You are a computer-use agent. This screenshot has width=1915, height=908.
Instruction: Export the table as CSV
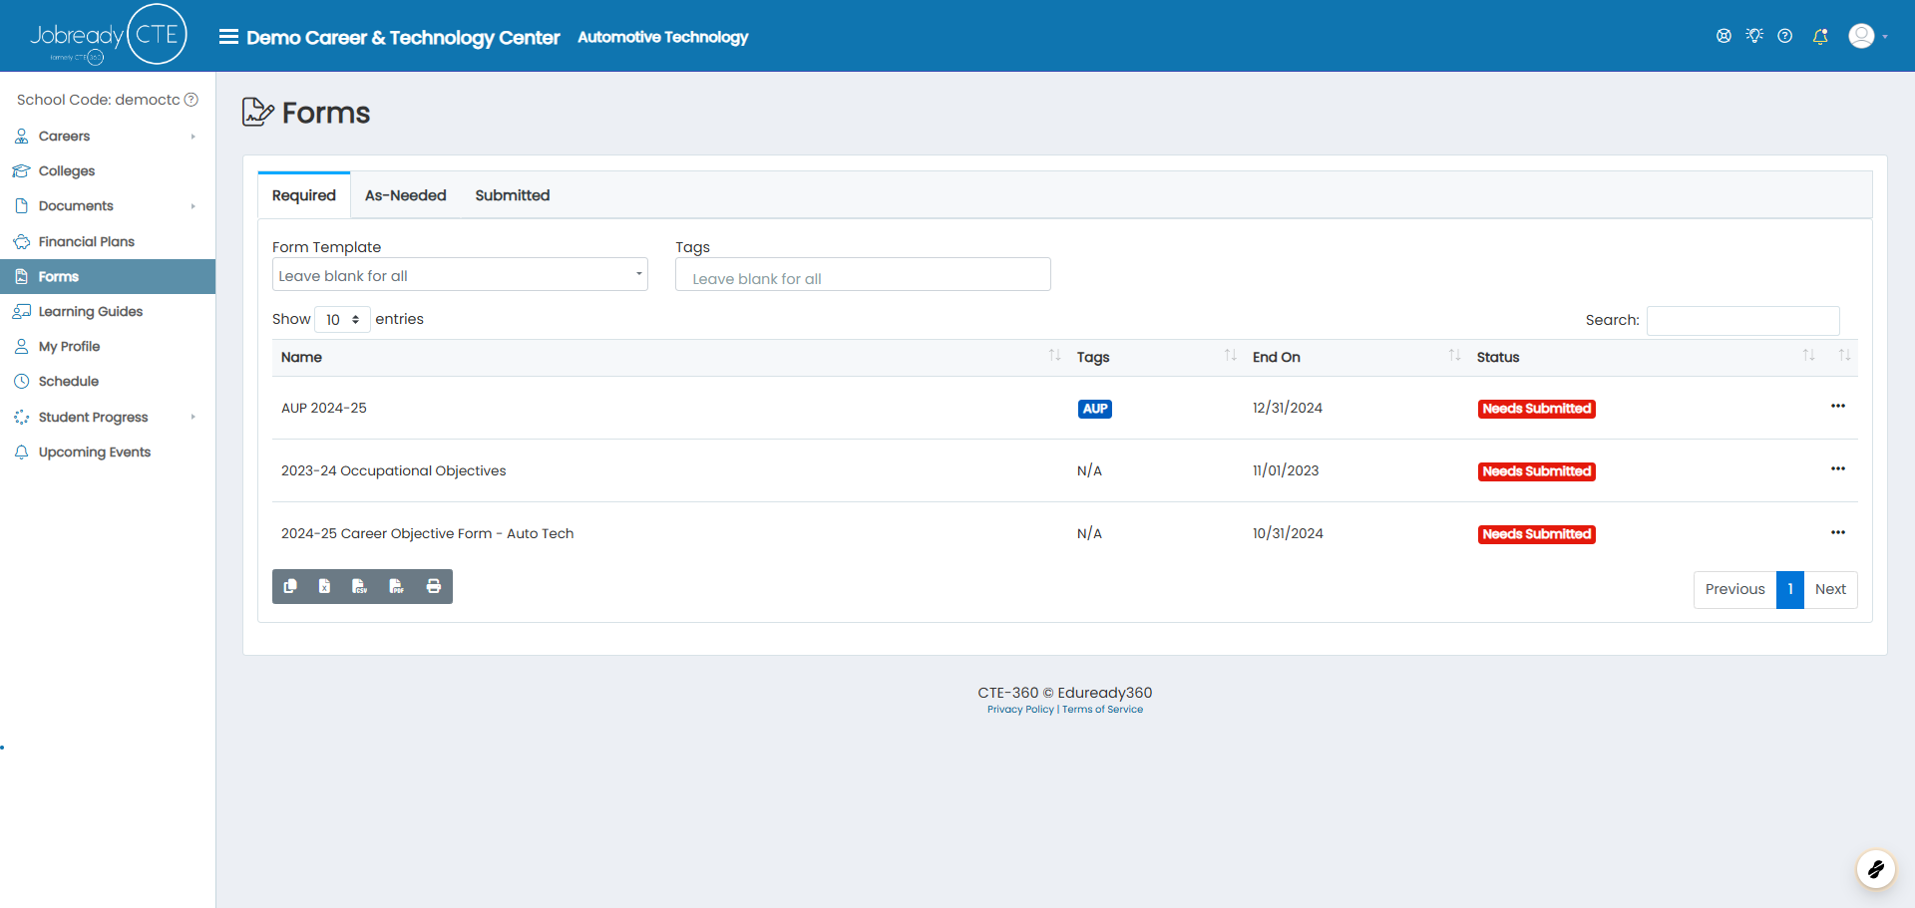[x=360, y=586]
